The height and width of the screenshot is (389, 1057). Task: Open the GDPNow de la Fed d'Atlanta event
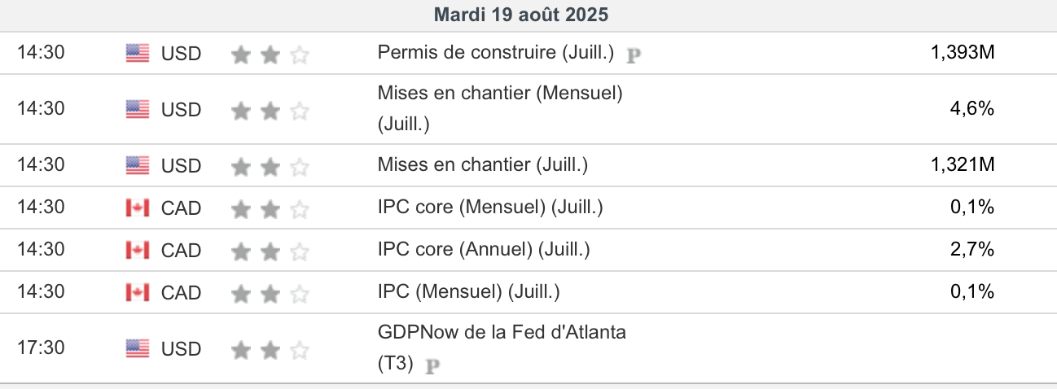coord(502,332)
